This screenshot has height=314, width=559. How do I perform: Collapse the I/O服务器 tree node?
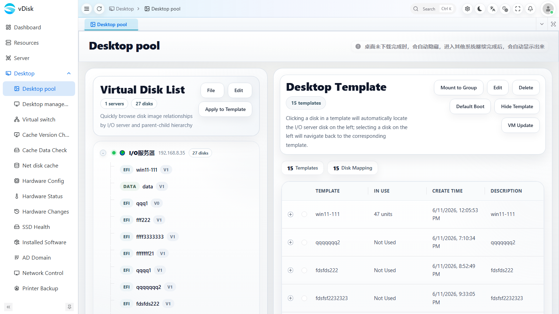point(103,153)
